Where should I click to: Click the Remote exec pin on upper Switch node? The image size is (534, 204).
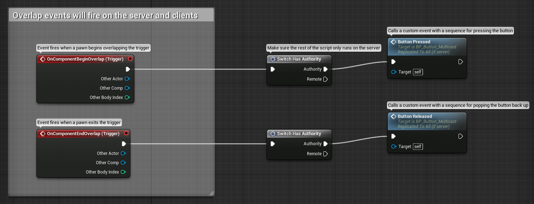point(326,79)
